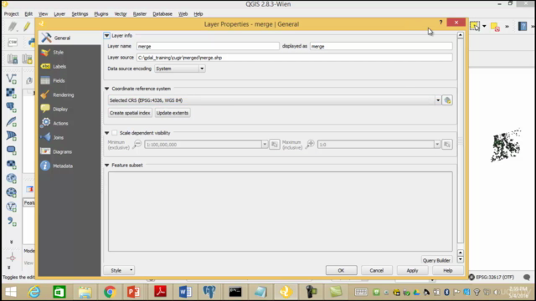Image resolution: width=536 pixels, height=301 pixels.
Task: Click the Select Features tool in toolbar
Action: pyautogui.click(x=475, y=26)
